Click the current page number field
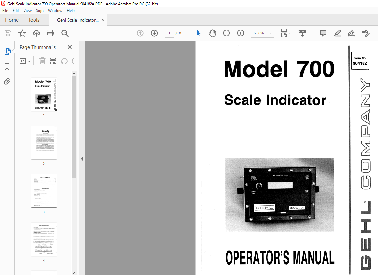The image size is (378, 275). click(x=169, y=33)
